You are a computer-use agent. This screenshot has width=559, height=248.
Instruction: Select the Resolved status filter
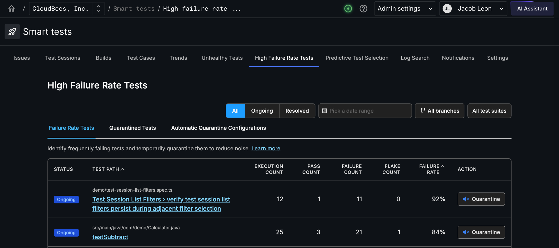(297, 111)
